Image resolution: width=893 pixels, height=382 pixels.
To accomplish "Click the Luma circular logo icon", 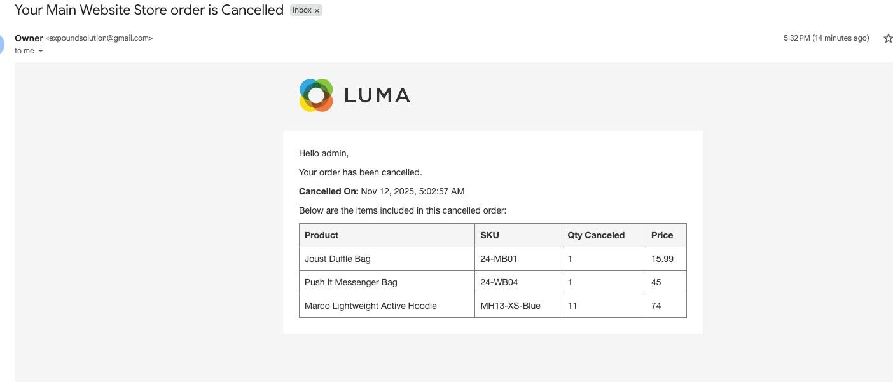I will pyautogui.click(x=316, y=95).
